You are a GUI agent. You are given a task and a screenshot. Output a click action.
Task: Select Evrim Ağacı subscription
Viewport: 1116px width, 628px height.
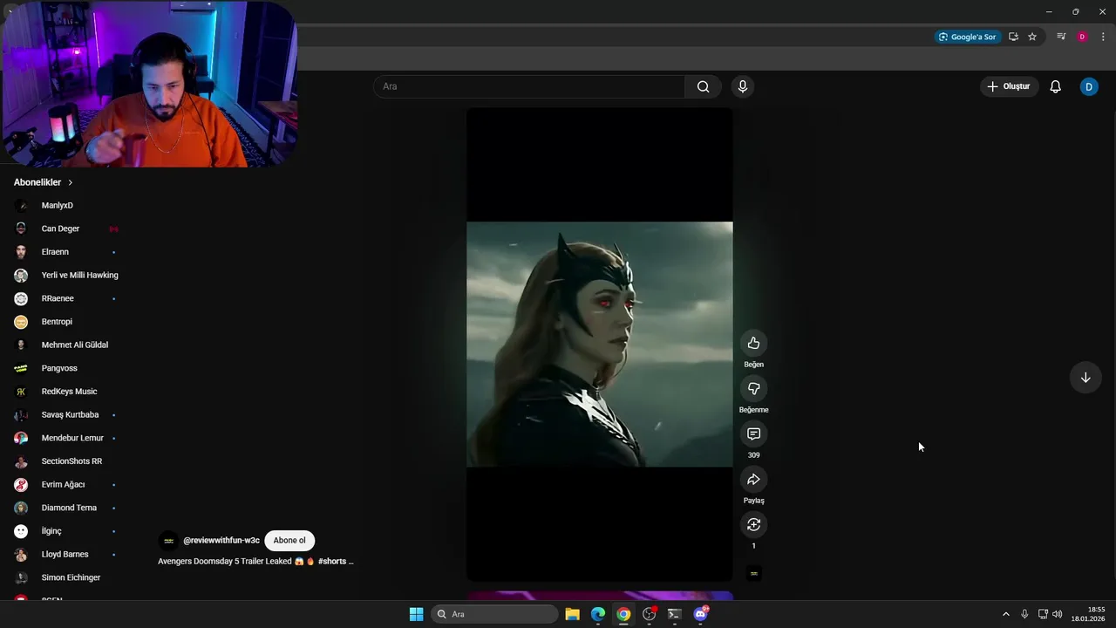point(65,485)
